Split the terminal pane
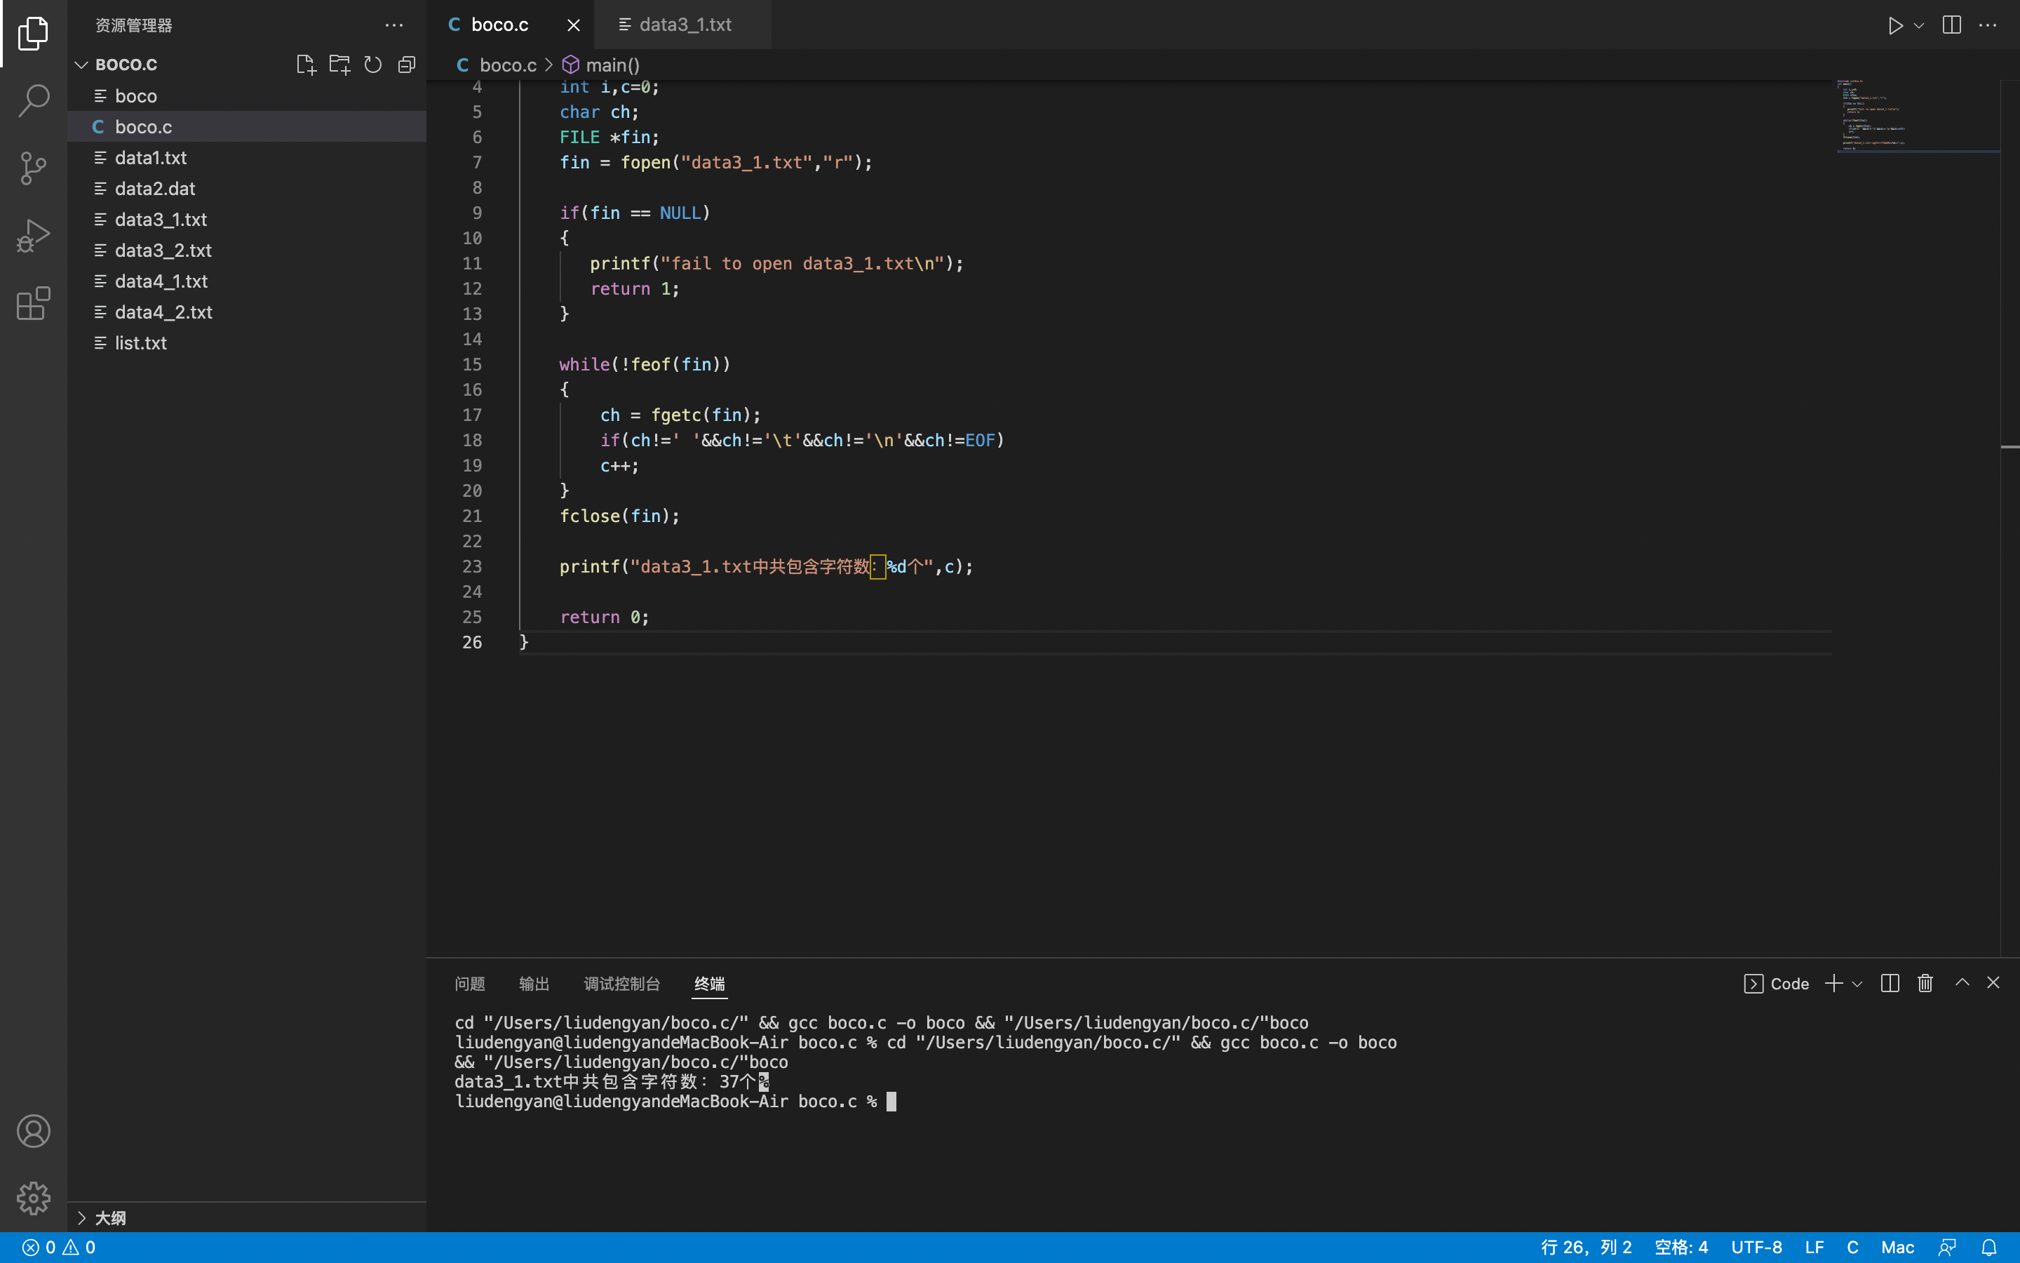 tap(1890, 983)
